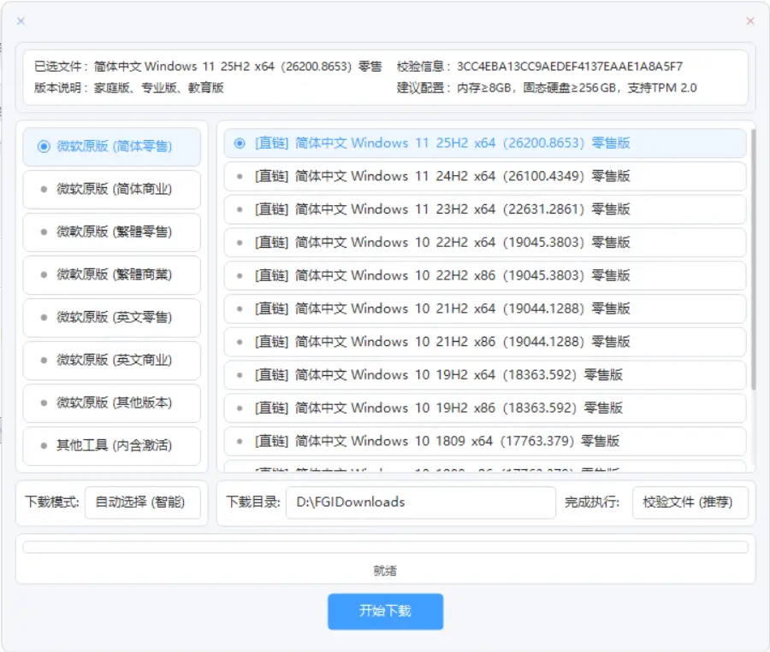The height and width of the screenshot is (652, 770).
Task: Click the download progress bar
Action: [x=386, y=547]
